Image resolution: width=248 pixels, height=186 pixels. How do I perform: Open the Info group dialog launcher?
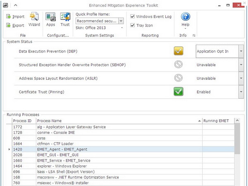194,36
